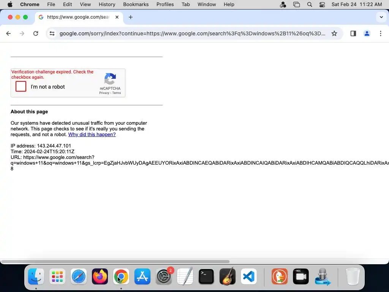
Task: Open Spotlight search in the menu bar
Action: [x=309, y=5]
